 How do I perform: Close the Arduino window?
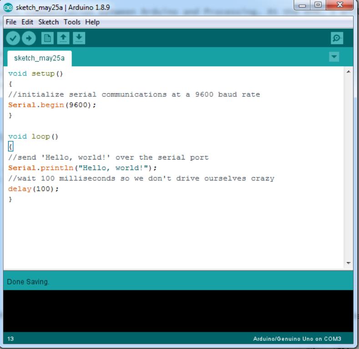[340, 5]
